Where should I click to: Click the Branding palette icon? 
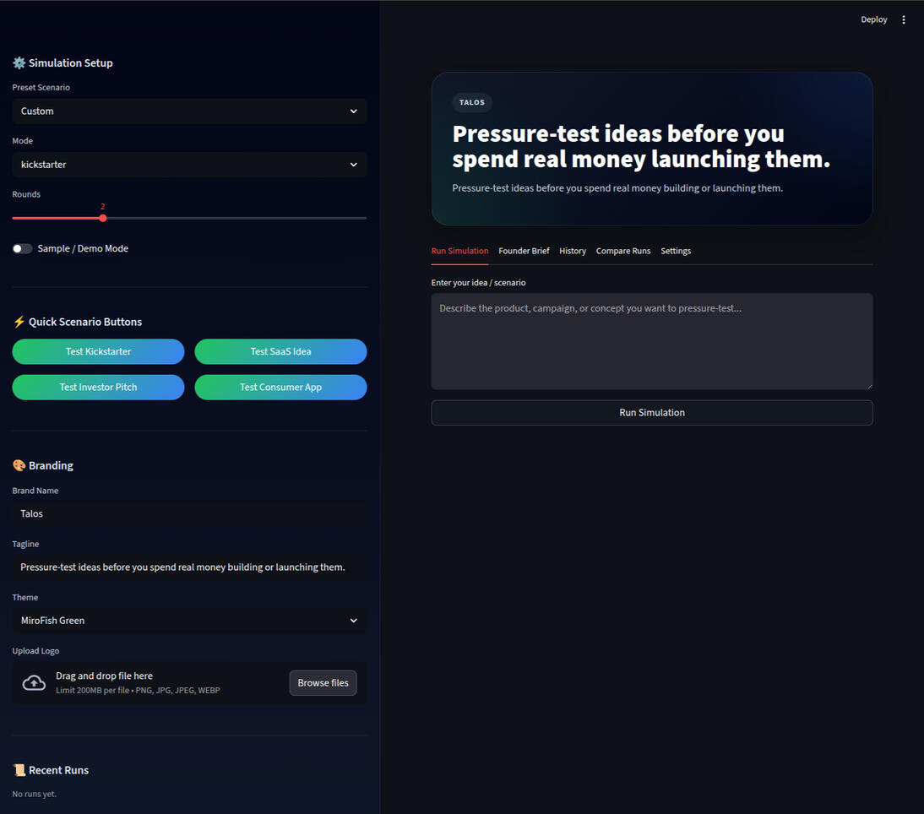click(x=19, y=465)
